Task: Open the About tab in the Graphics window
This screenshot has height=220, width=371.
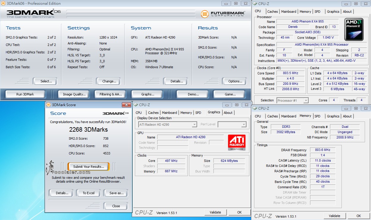Action: point(228,113)
